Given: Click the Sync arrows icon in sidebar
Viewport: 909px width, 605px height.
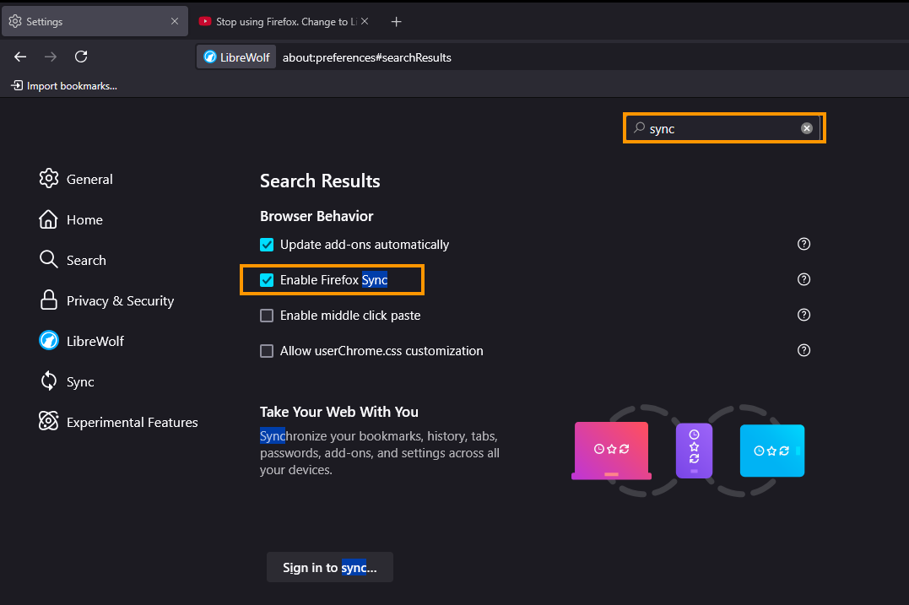Looking at the screenshot, I should [49, 381].
